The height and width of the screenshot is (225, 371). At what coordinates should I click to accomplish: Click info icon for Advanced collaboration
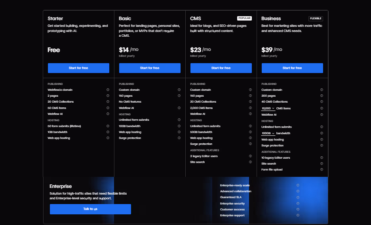click(298, 191)
